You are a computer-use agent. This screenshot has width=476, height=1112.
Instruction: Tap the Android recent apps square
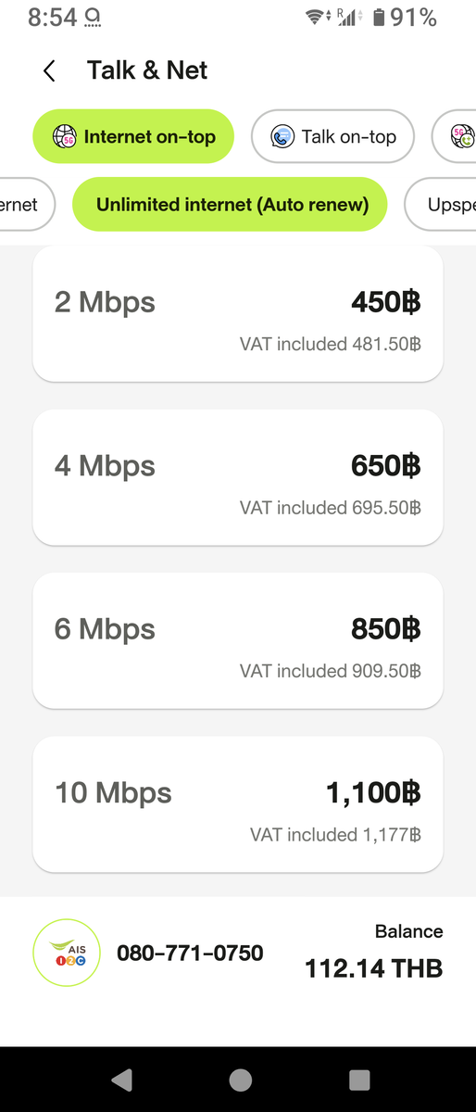pyautogui.click(x=358, y=1080)
